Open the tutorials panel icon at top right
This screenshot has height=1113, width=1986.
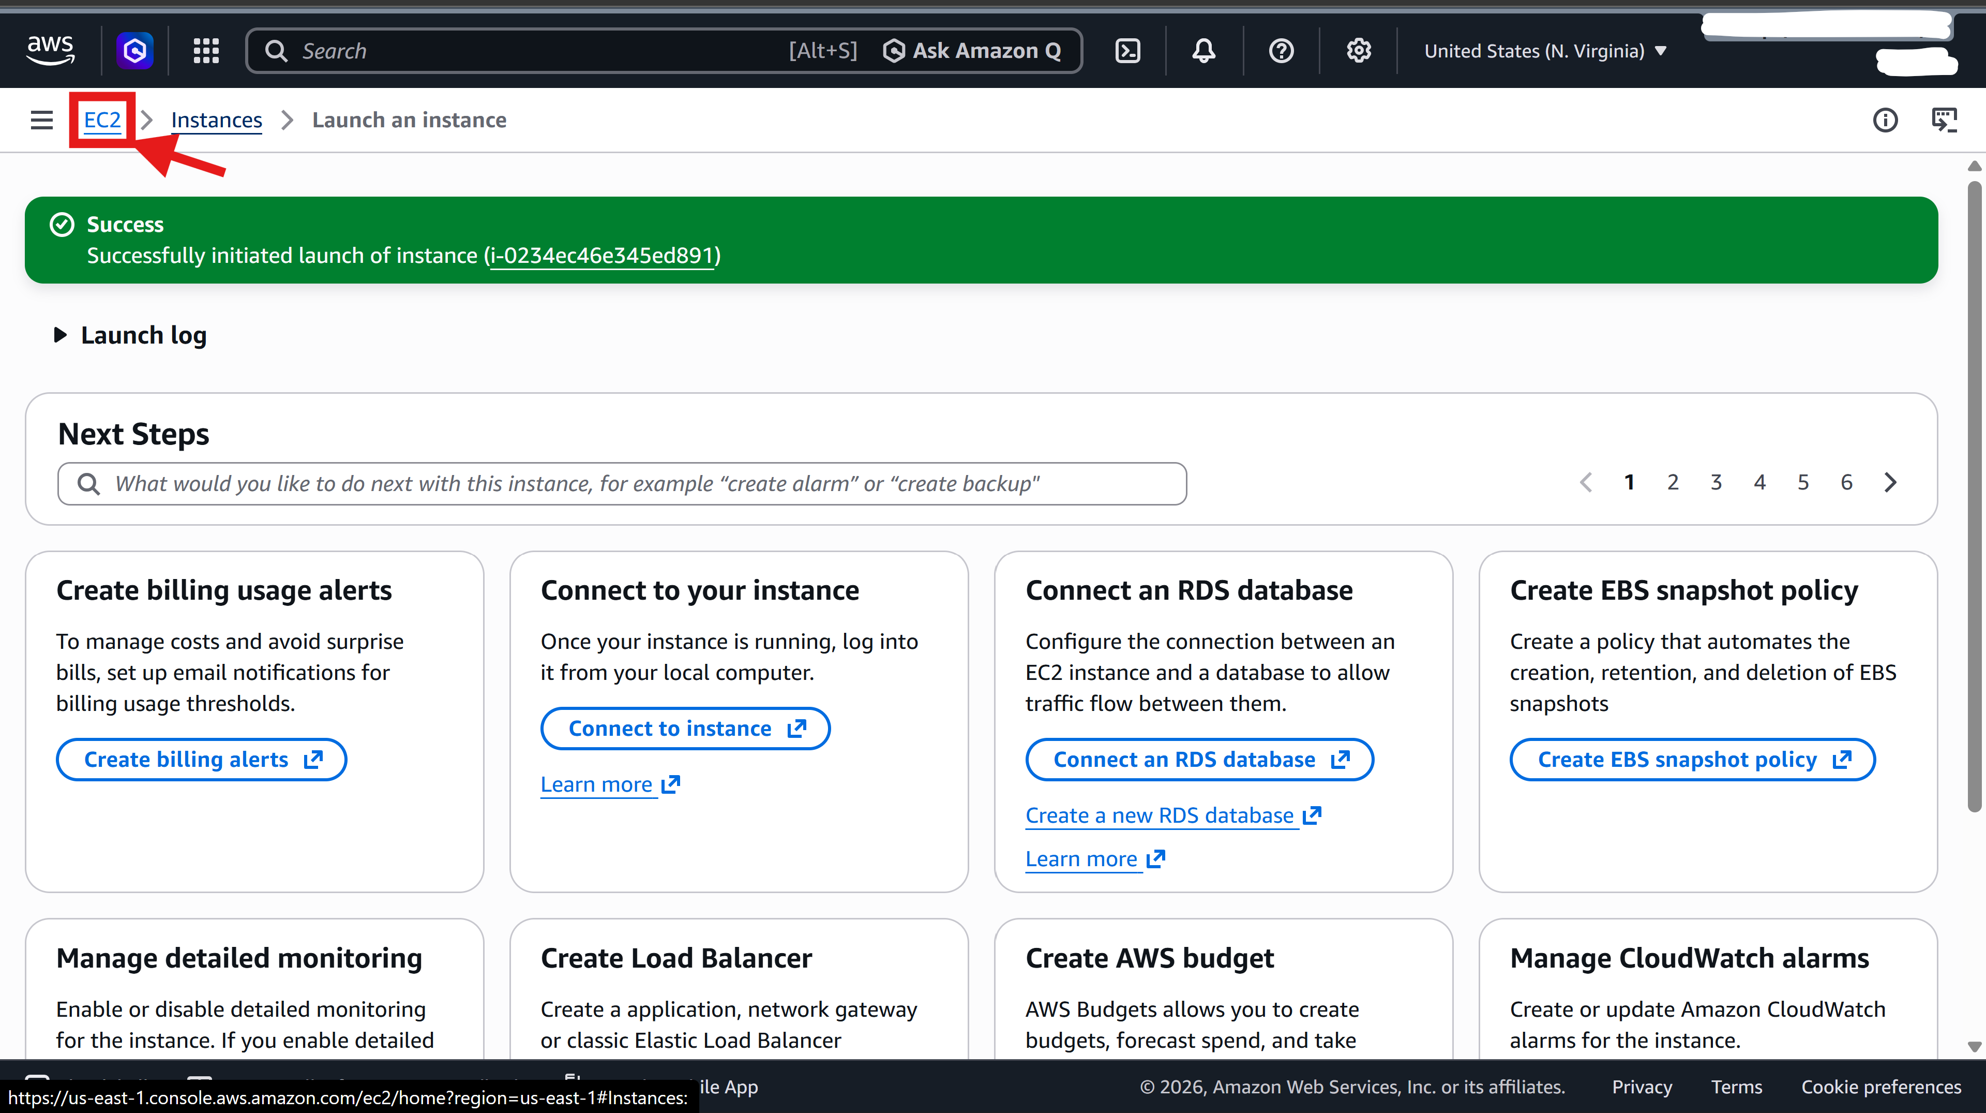tap(1945, 121)
